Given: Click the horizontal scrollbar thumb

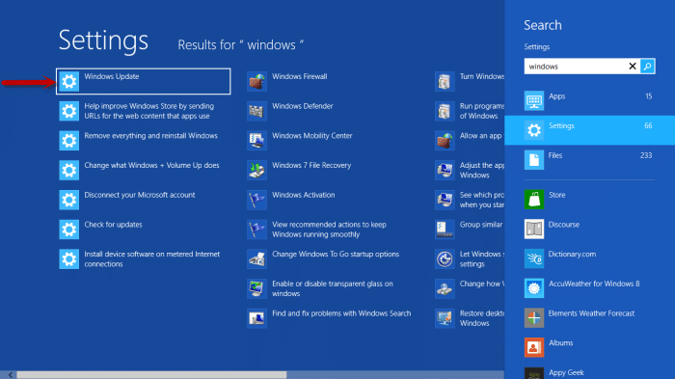Looking at the screenshot, I should 151,375.
